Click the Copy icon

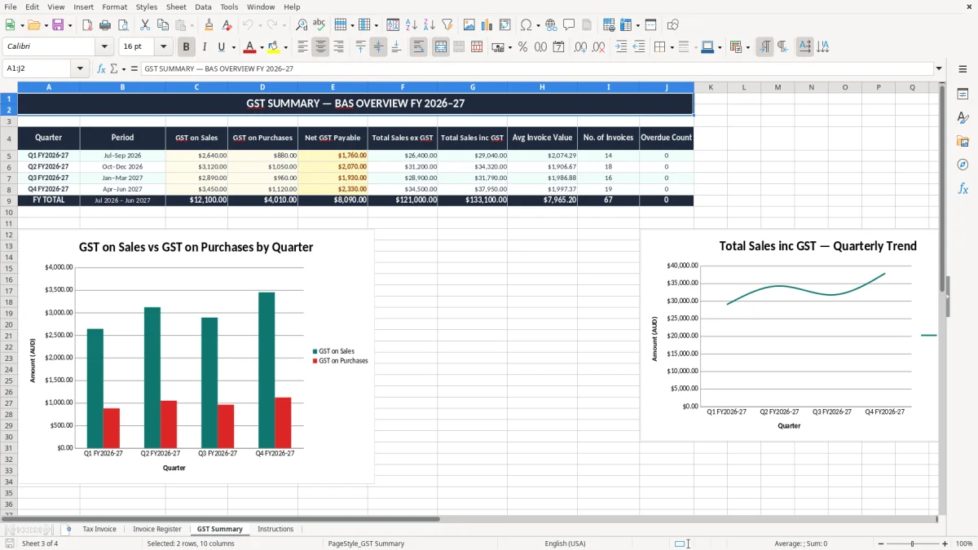(x=163, y=25)
